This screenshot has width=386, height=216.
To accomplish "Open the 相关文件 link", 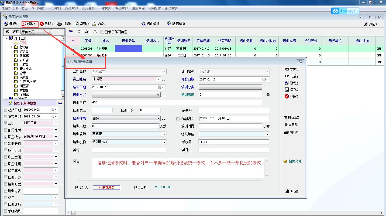I will pyautogui.click(x=295, y=161).
